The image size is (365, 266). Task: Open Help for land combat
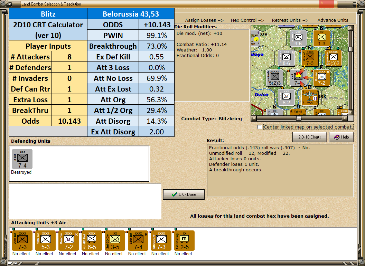(341, 137)
